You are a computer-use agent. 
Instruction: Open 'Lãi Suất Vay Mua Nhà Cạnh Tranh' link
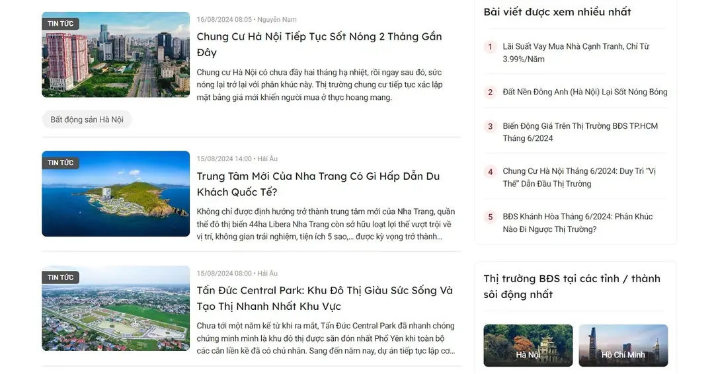[576, 53]
